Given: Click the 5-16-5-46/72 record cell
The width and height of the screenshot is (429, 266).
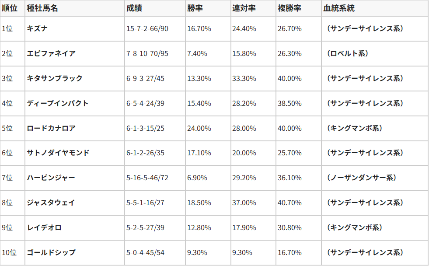Looking at the screenshot, I should pos(146,178).
